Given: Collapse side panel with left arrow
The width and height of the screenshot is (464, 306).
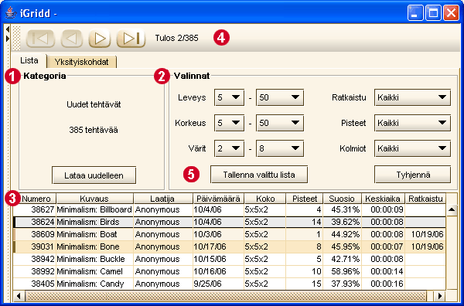Looking at the screenshot, I should pos(8,29).
